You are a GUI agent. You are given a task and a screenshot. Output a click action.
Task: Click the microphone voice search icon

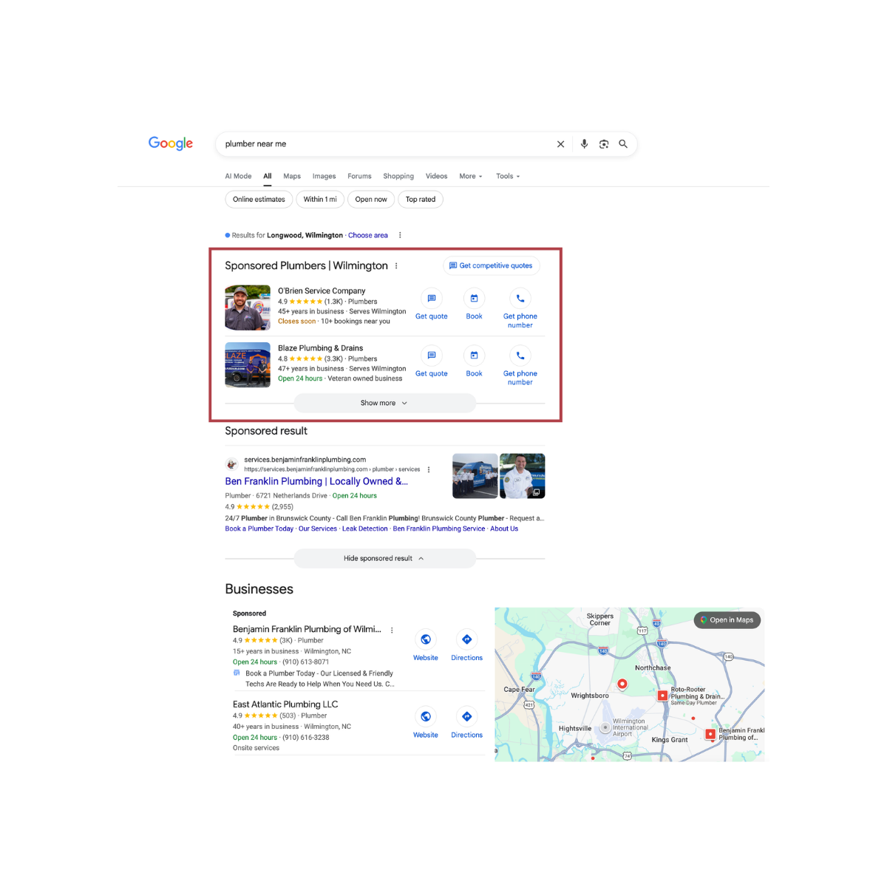(584, 144)
